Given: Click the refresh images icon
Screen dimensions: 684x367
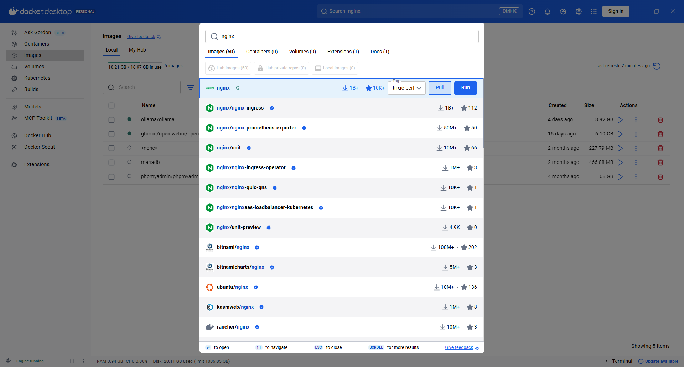Looking at the screenshot, I should 657,66.
